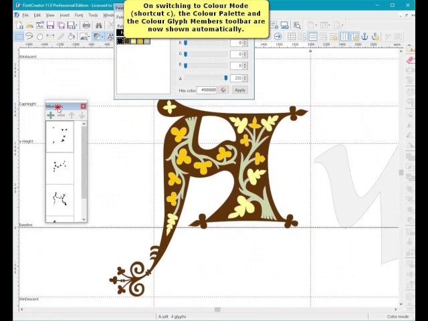Viewport: 428px width, 321px height.
Task: Close the Members panel
Action: [x=83, y=106]
